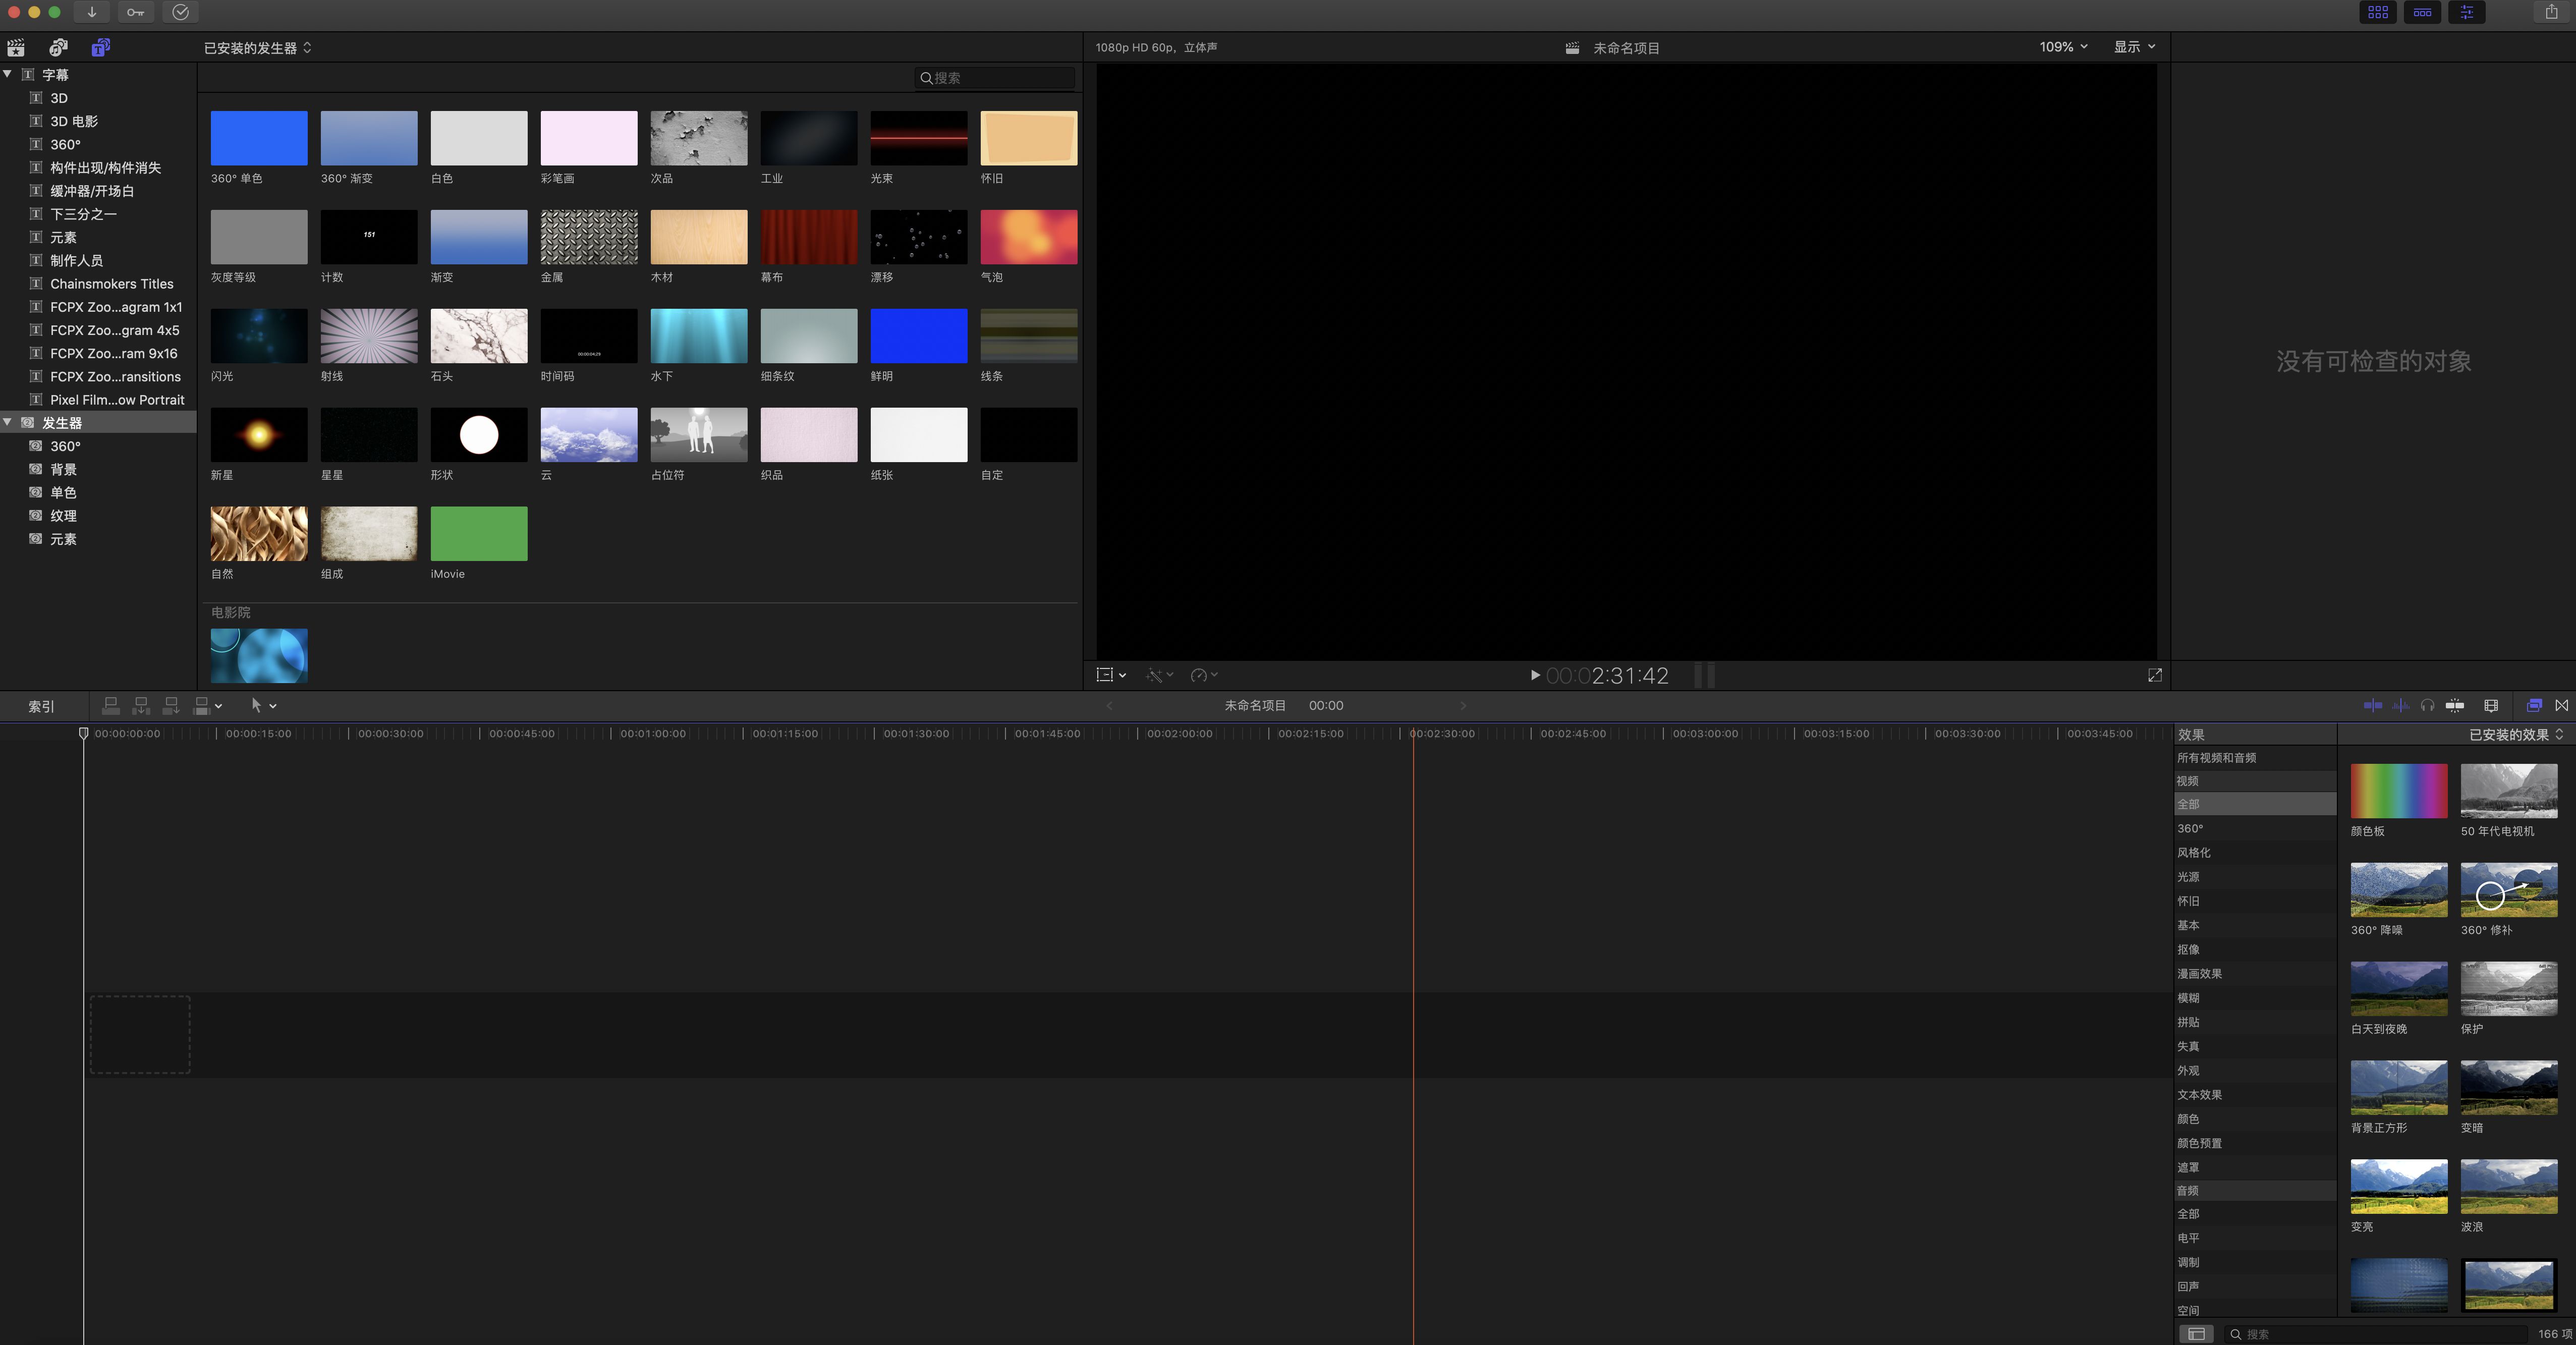Viewport: 2576px width, 1345px height.
Task: Toggle the Timeline panel button
Action: point(2422,12)
